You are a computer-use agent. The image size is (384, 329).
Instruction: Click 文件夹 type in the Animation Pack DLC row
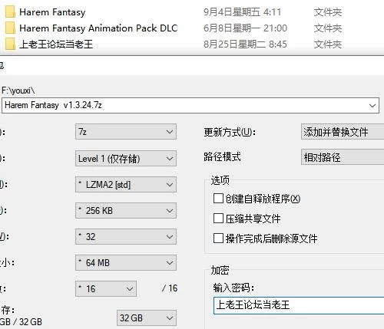click(328, 28)
